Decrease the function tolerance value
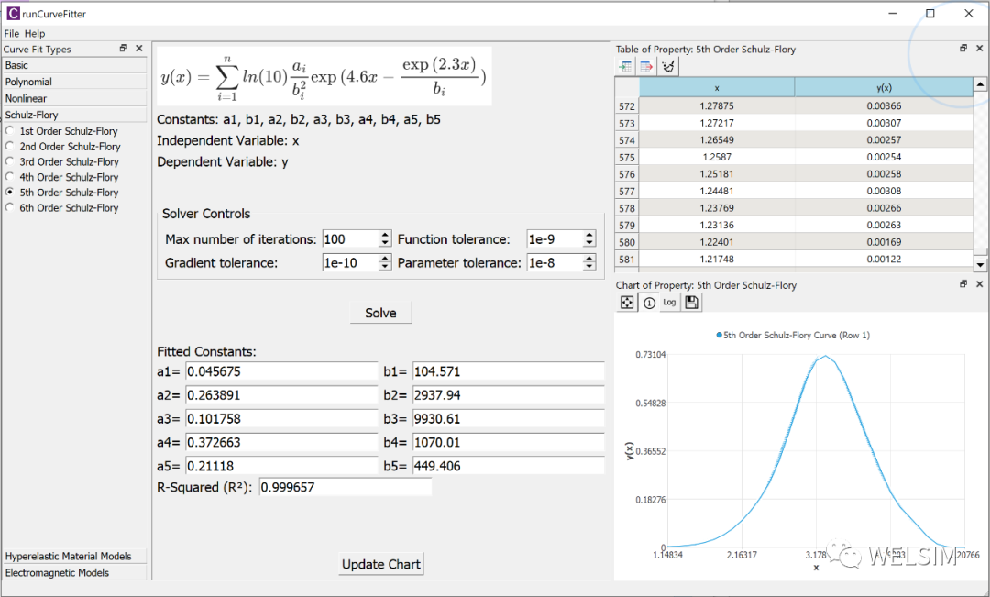Viewport: 990px width, 597px height. [x=589, y=243]
